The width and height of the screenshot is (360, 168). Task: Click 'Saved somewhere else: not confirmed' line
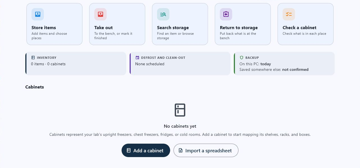click(x=274, y=69)
